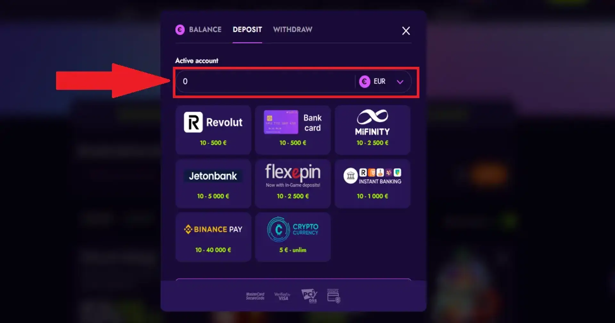Click the Instant Banking bank building icon
This screenshot has height=323, width=615.
click(351, 176)
